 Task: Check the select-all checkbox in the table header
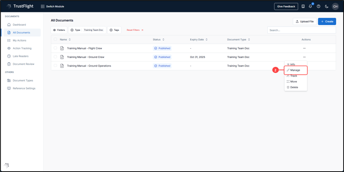click(x=55, y=39)
